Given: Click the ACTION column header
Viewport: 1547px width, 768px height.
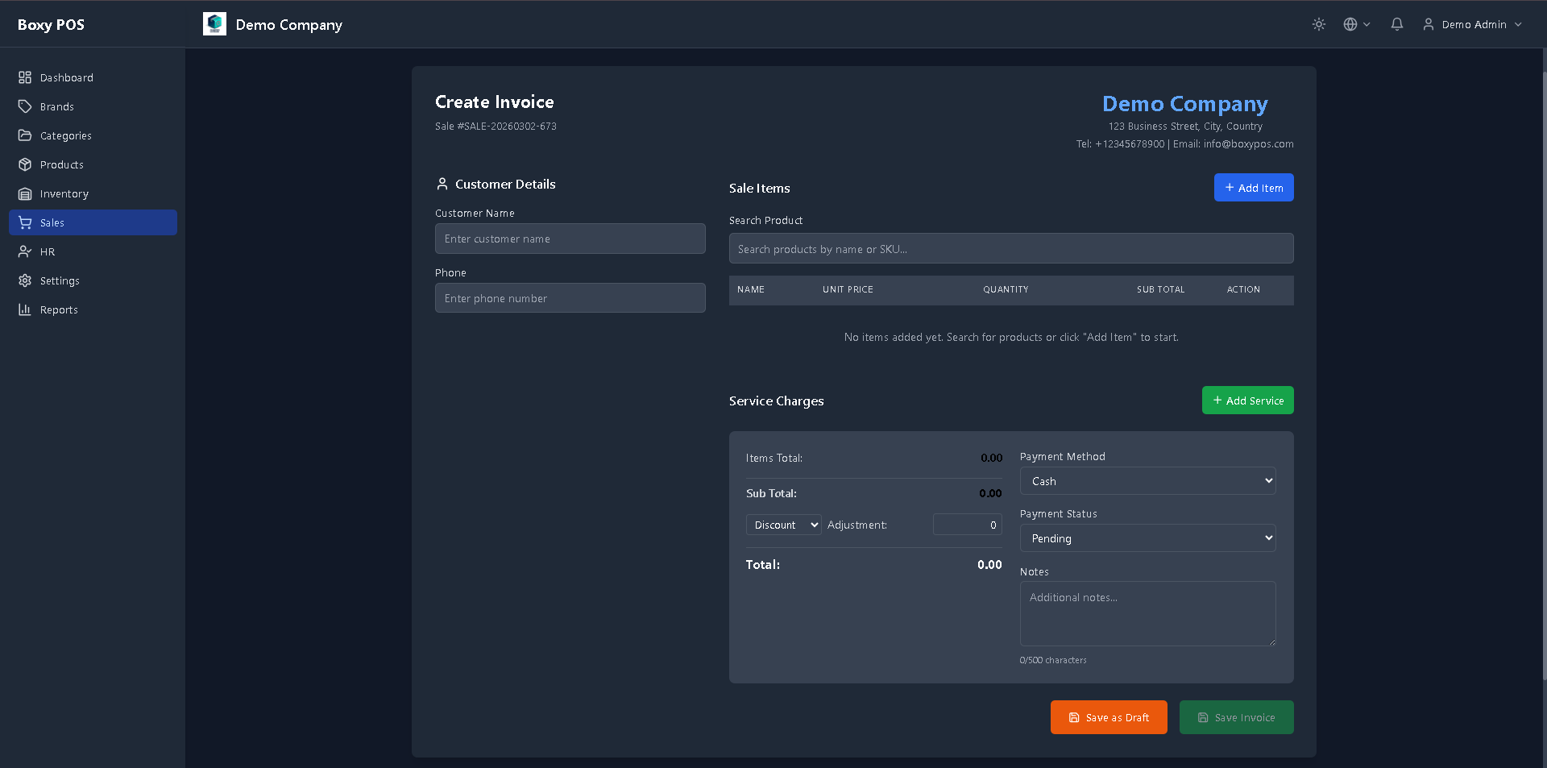Looking at the screenshot, I should pos(1243,289).
